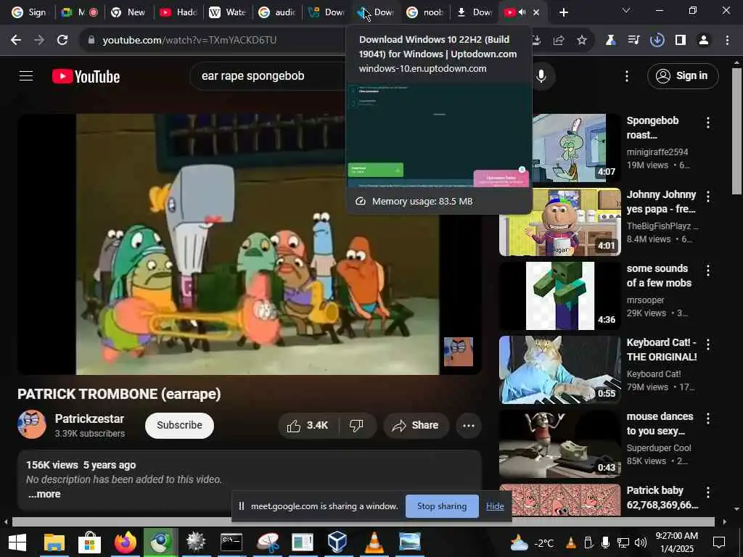Open File Explorer from the taskbar
This screenshot has height=557, width=743.
coord(54,542)
